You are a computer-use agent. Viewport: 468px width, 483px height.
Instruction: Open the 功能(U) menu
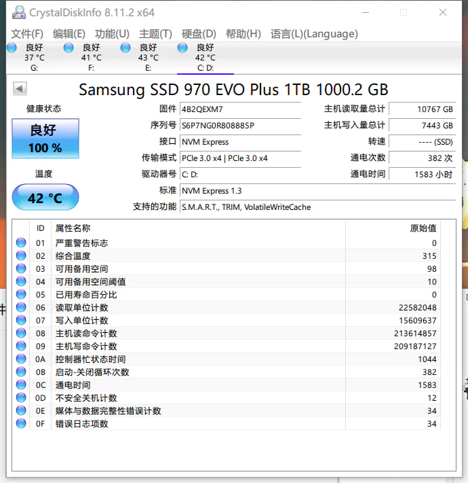tap(112, 33)
